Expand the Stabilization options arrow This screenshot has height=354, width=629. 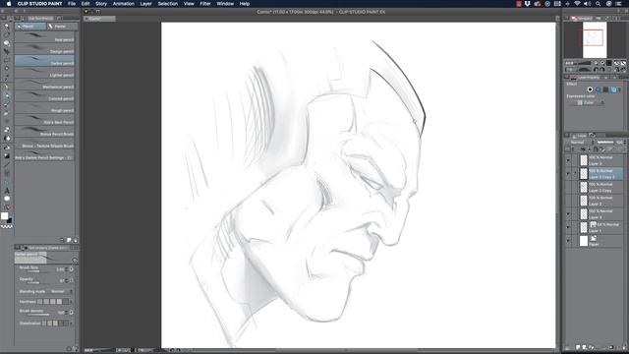71,324
